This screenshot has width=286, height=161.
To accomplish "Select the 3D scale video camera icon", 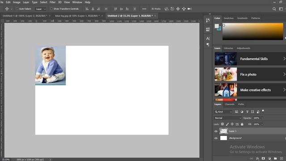I will (x=189, y=9).
